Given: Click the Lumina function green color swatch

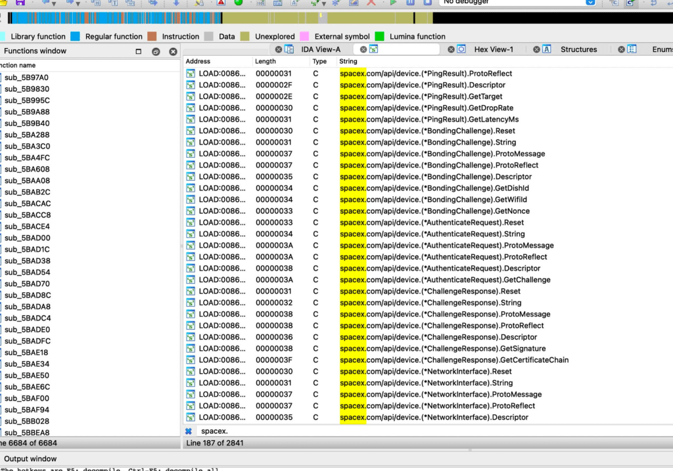Looking at the screenshot, I should coord(379,37).
